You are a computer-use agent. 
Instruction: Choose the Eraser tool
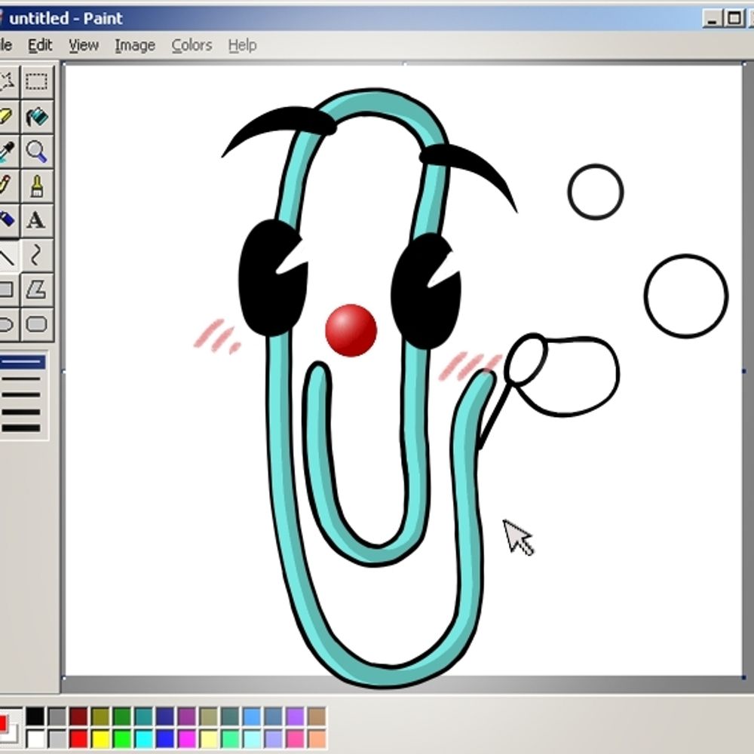[8, 117]
